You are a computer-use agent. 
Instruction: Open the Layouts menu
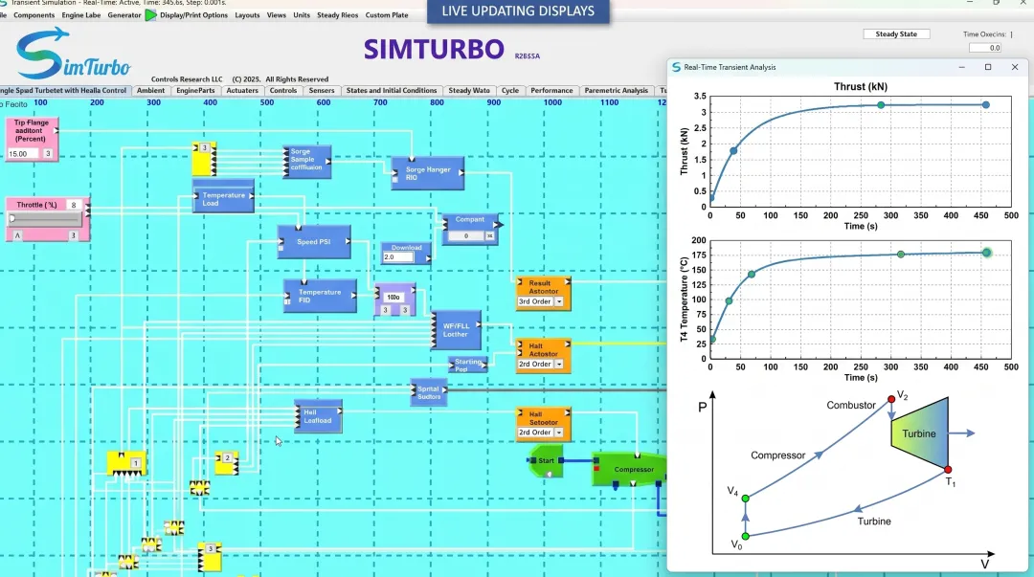tap(247, 15)
